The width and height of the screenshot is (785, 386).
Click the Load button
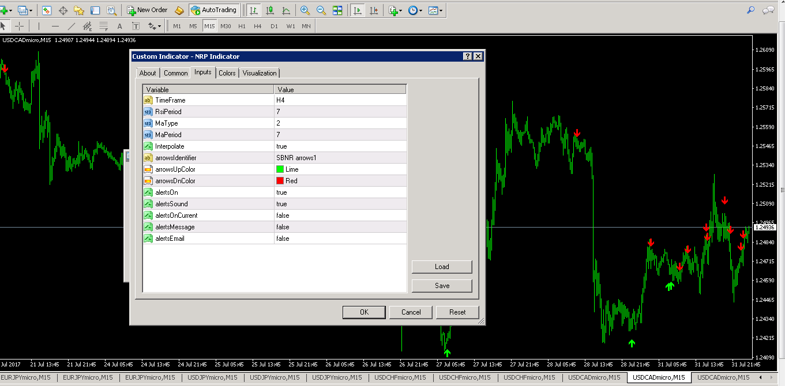coord(442,267)
